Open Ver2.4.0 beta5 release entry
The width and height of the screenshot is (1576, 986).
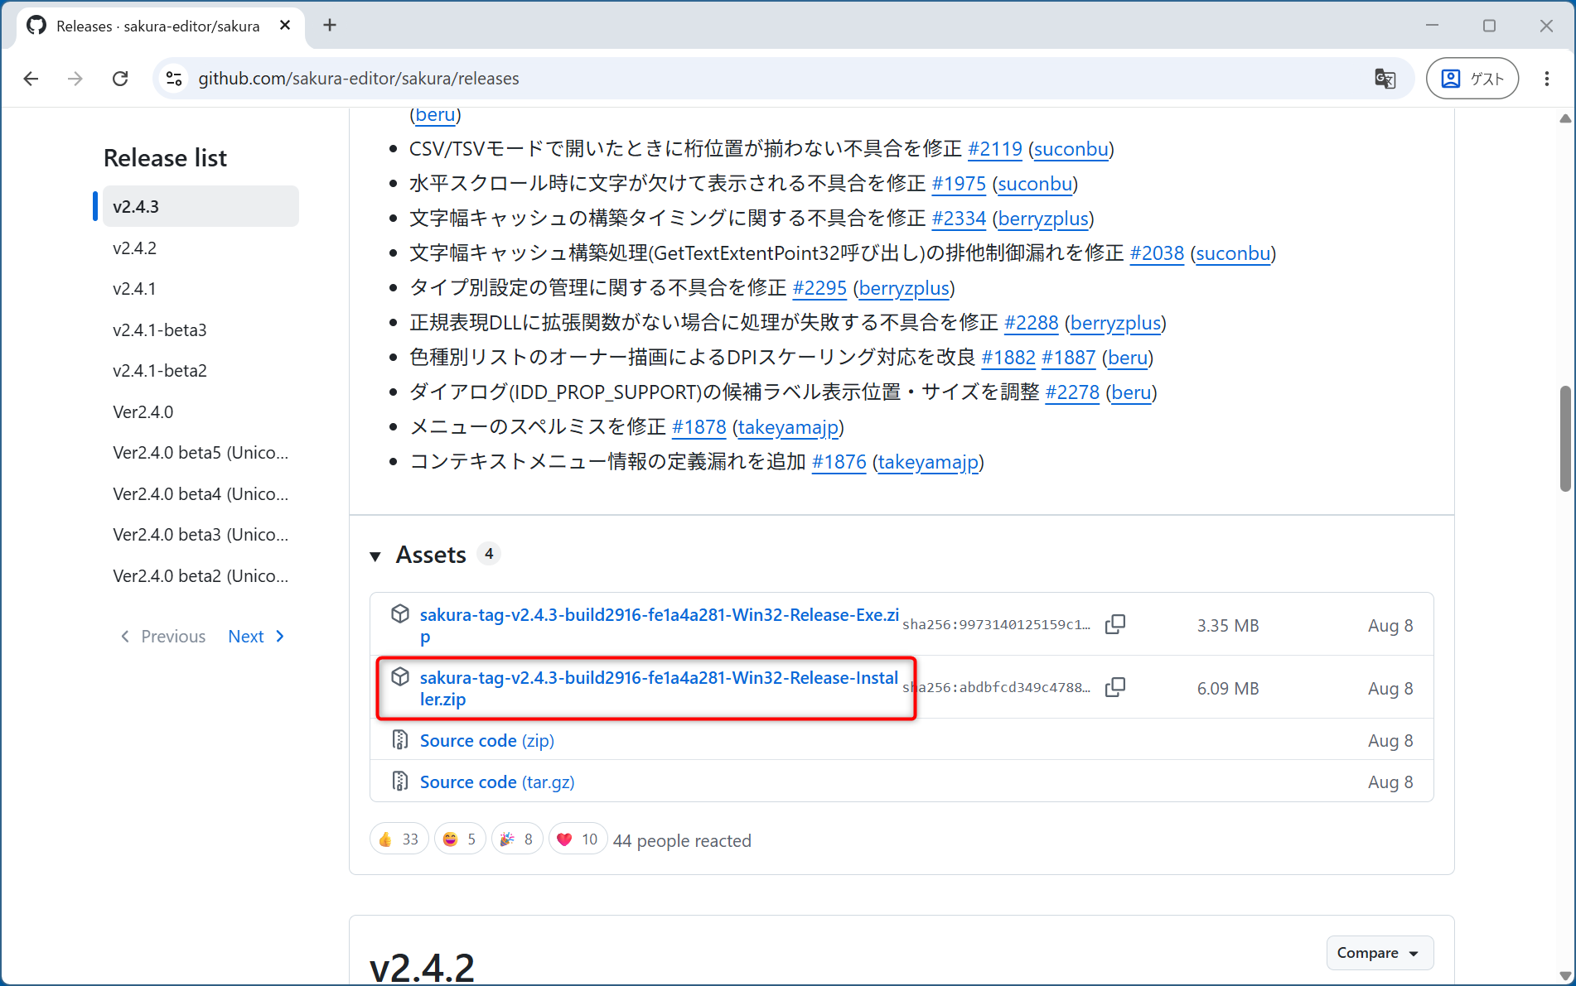pyautogui.click(x=201, y=452)
